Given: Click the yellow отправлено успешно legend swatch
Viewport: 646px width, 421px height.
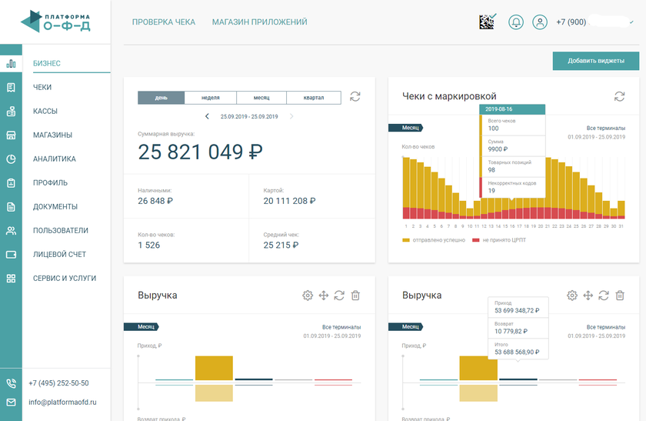Looking at the screenshot, I should pos(405,240).
